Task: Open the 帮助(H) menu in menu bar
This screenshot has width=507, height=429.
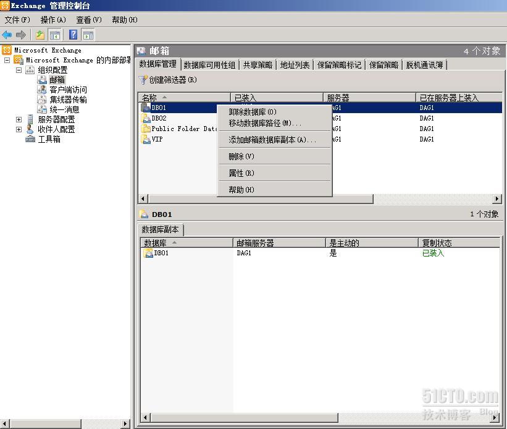Action: coord(125,20)
